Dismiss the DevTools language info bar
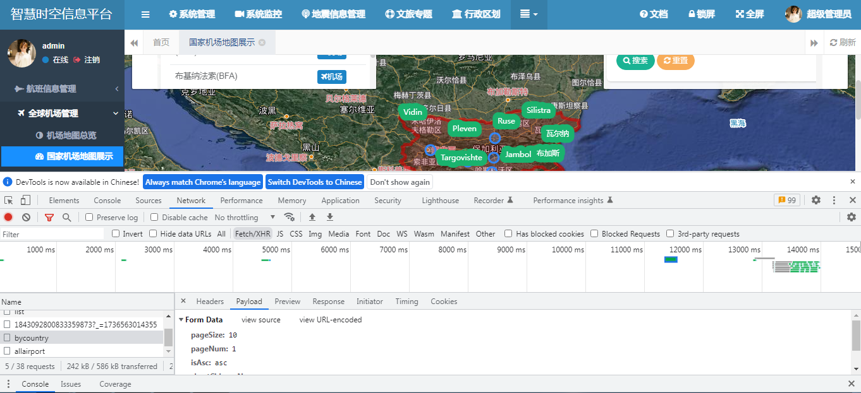Image resolution: width=861 pixels, height=393 pixels. (852, 182)
